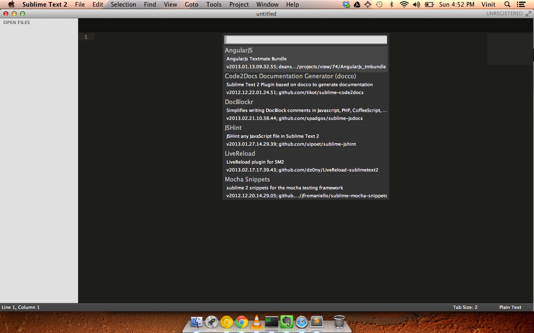Open the Selection menu
The height and width of the screenshot is (333, 534).
123,5
